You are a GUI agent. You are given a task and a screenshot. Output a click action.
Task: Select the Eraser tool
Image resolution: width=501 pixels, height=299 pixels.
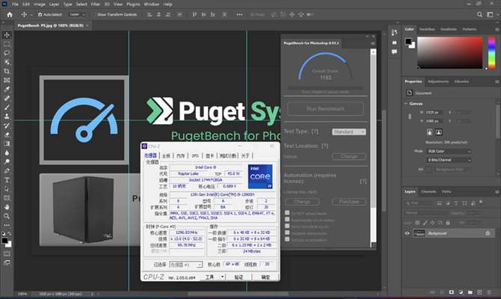click(7, 135)
